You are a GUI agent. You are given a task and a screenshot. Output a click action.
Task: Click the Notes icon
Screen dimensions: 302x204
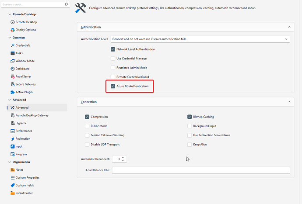(13, 170)
